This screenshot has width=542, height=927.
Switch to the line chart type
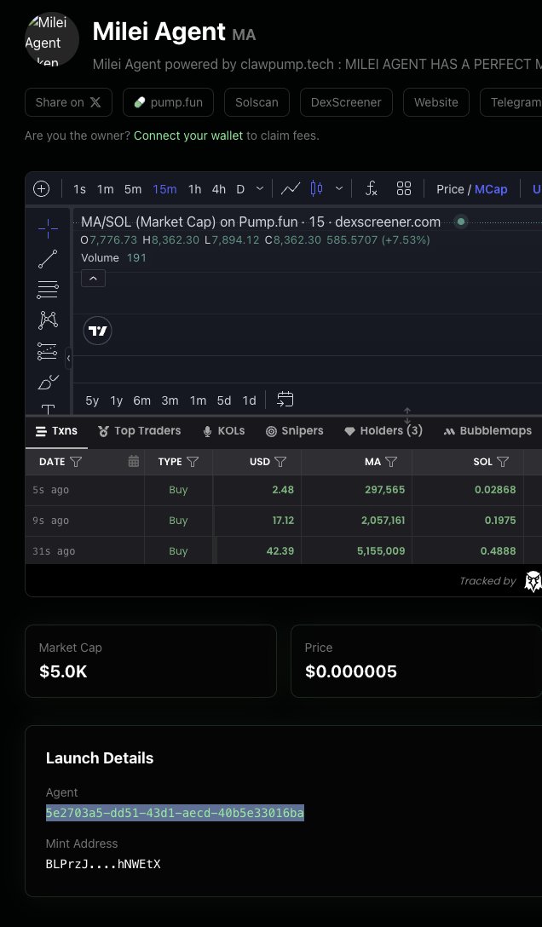[291, 189]
